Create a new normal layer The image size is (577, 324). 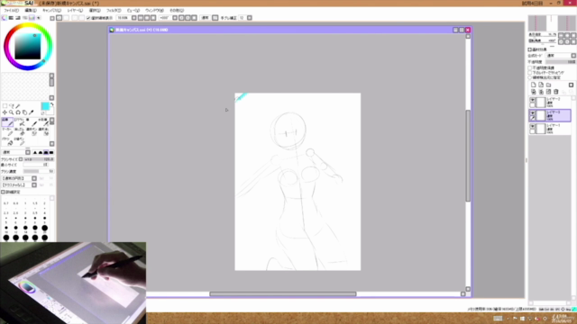click(533, 85)
